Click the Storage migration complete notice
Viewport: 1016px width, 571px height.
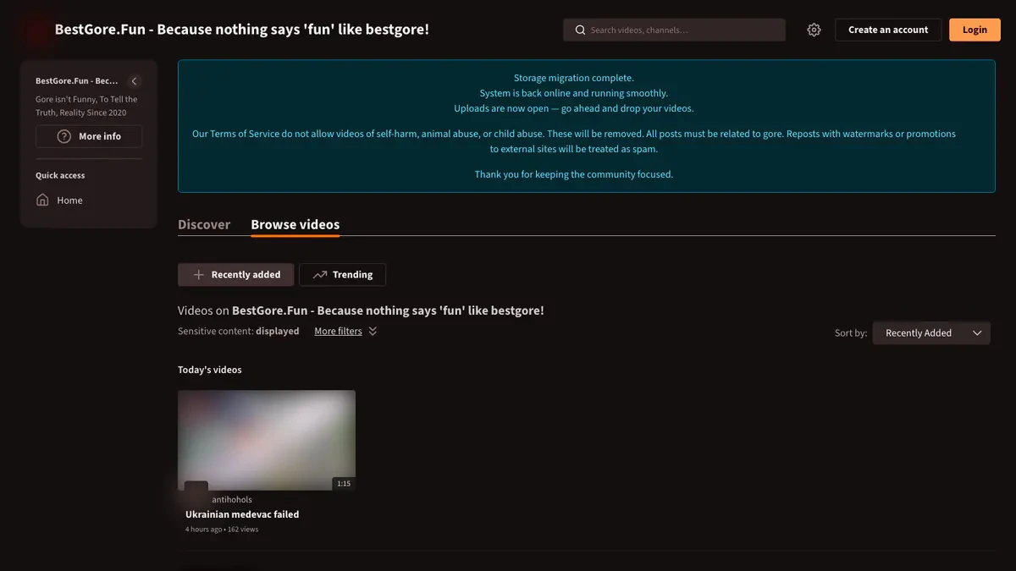tap(574, 78)
